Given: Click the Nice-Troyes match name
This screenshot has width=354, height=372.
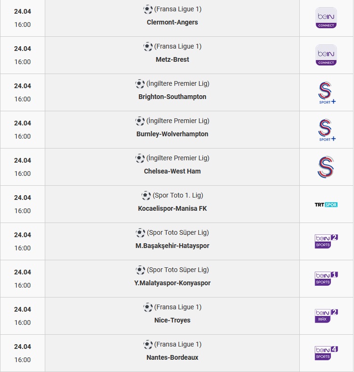Looking at the screenshot, I should (x=172, y=320).
